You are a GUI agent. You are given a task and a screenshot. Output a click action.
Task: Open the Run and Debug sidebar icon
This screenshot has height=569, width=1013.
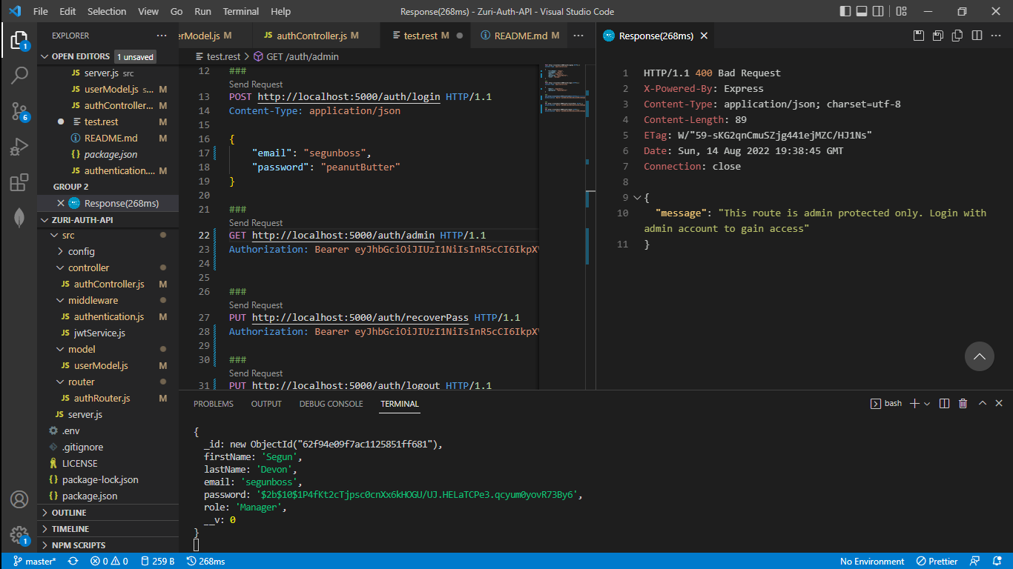tap(19, 147)
